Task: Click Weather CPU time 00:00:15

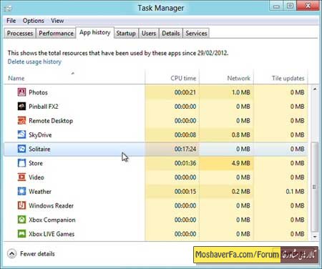Action: pos(185,192)
